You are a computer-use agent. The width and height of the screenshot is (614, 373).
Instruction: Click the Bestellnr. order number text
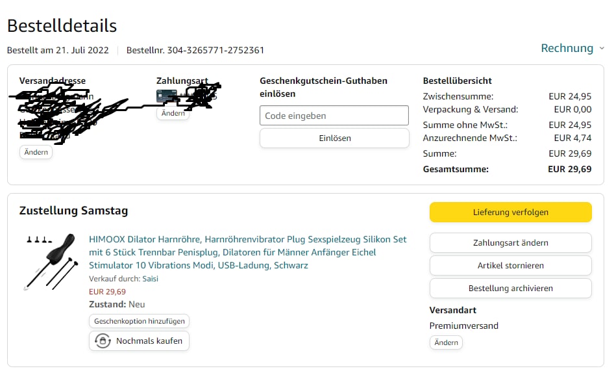(195, 50)
